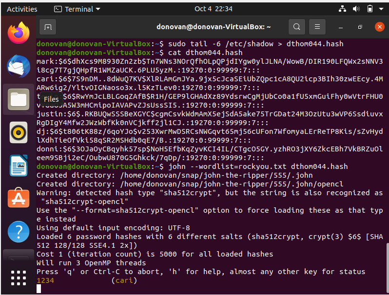Open the Terminal app menu dropdown
The height and width of the screenshot is (295, 389).
point(77,9)
